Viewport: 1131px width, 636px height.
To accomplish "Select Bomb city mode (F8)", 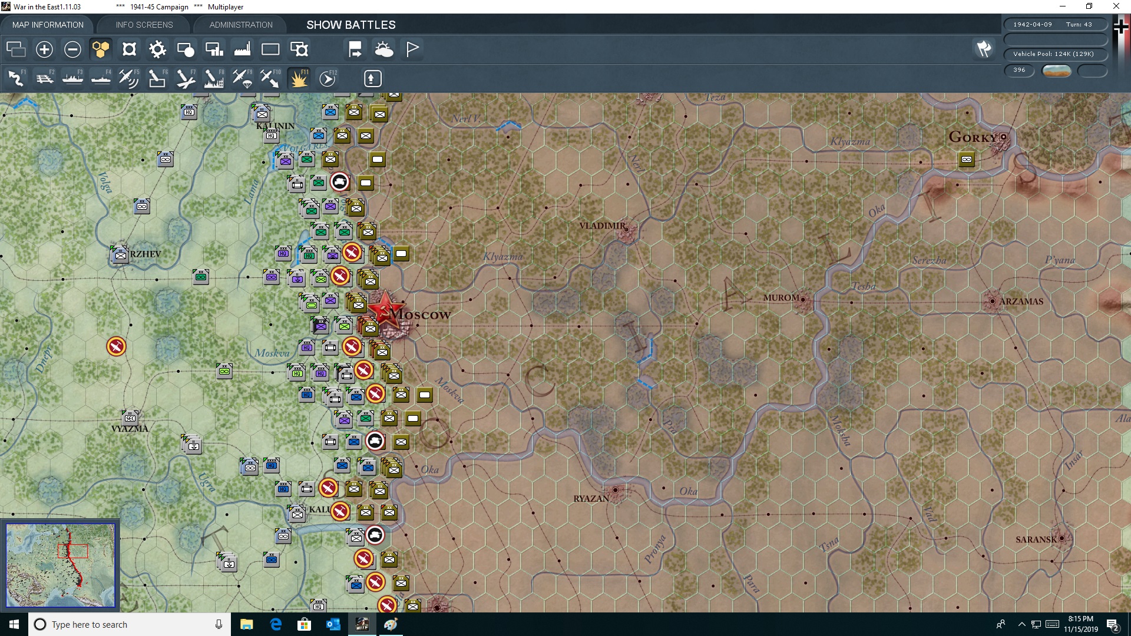I will pos(214,78).
